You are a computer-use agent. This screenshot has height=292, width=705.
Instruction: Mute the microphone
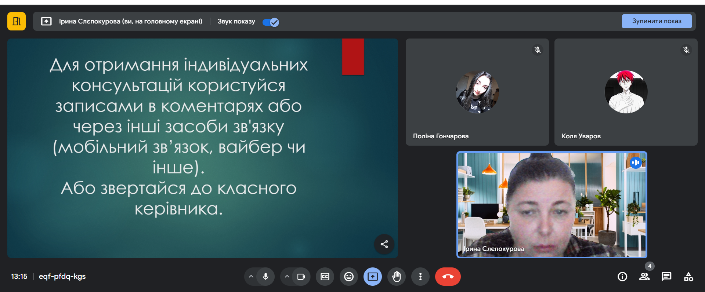pyautogui.click(x=266, y=277)
